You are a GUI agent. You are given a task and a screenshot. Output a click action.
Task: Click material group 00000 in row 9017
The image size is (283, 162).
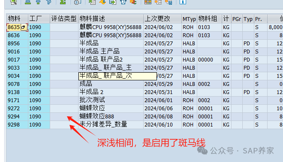[x=205, y=60]
